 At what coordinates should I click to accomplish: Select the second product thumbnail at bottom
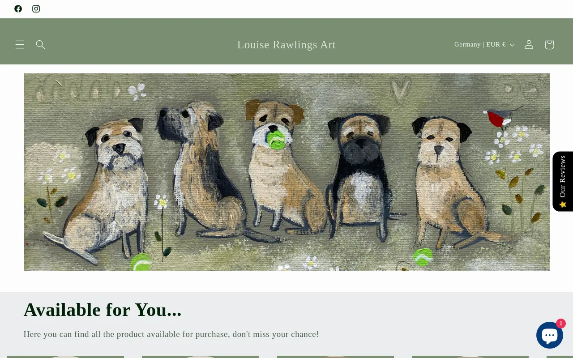click(200, 357)
